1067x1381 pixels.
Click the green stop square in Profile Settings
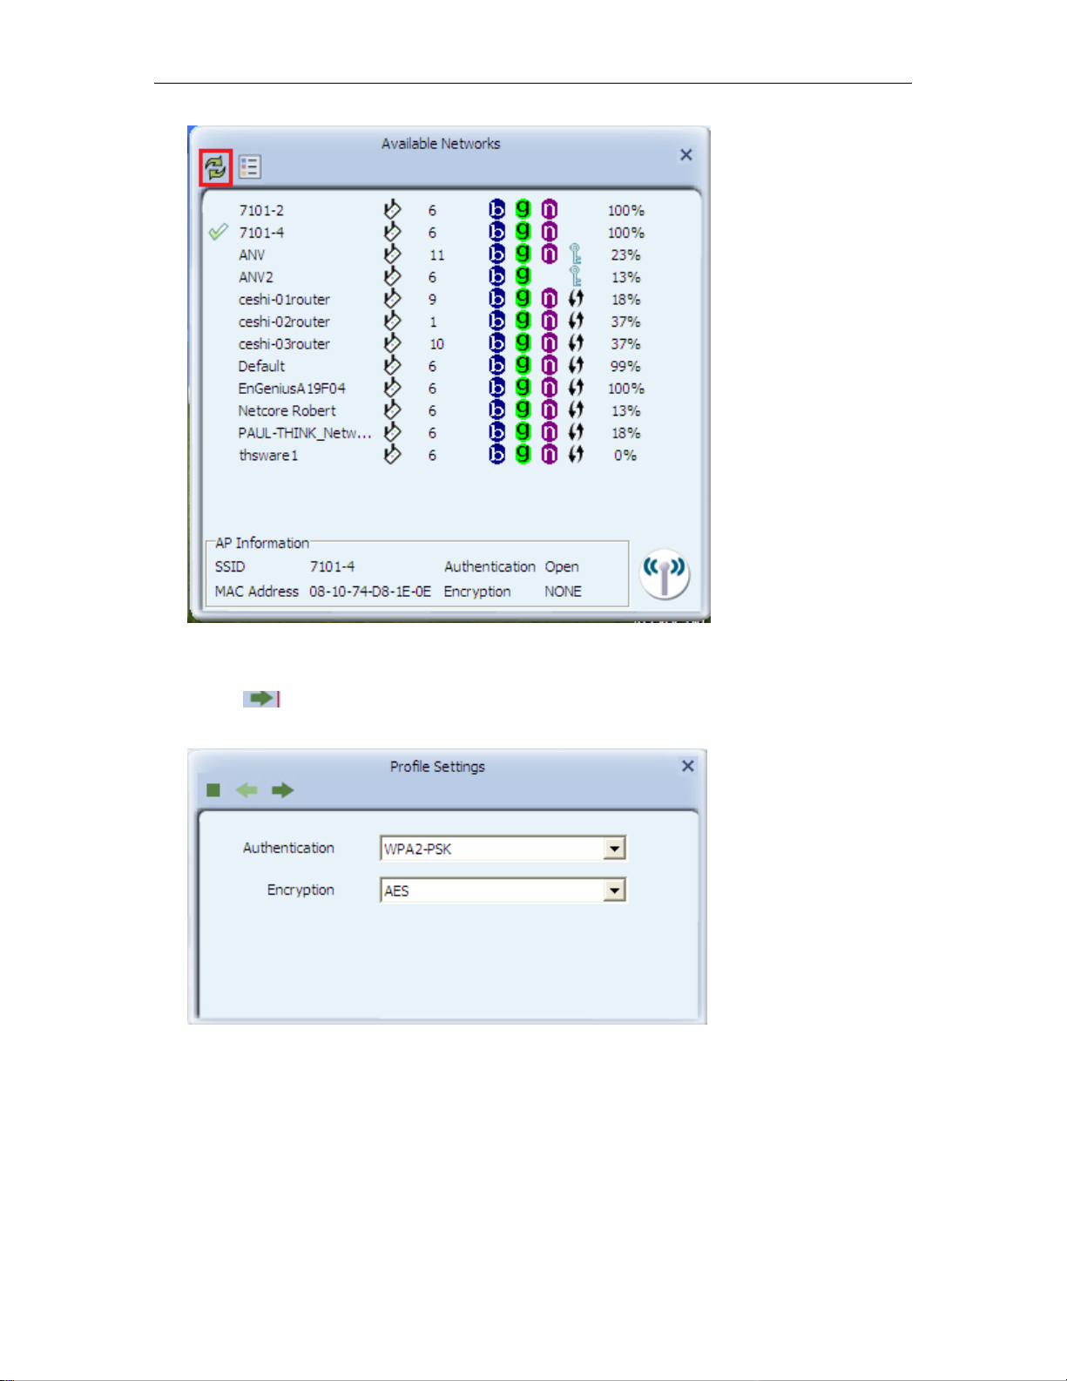pyautogui.click(x=213, y=790)
